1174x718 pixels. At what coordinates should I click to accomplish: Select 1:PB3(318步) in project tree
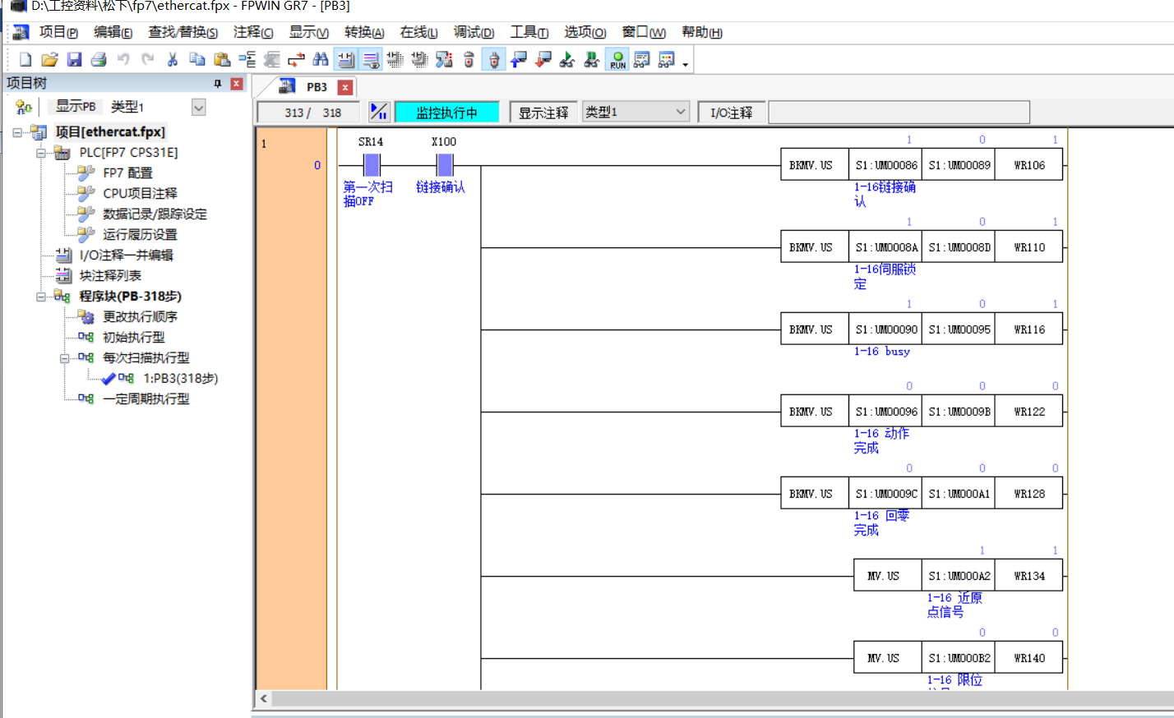(180, 379)
